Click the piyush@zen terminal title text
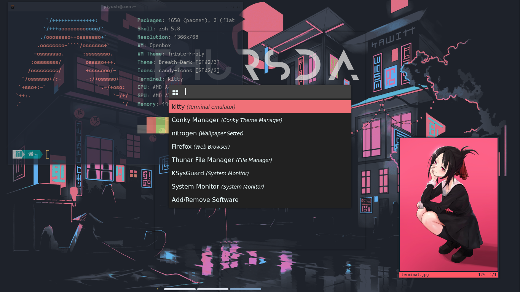The image size is (520, 292). (x=120, y=7)
